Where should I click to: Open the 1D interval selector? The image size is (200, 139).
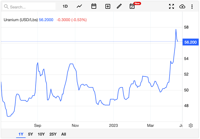pyautogui.click(x=65, y=6)
